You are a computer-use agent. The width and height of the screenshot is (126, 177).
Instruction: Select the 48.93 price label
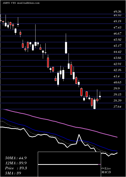point(117,15)
